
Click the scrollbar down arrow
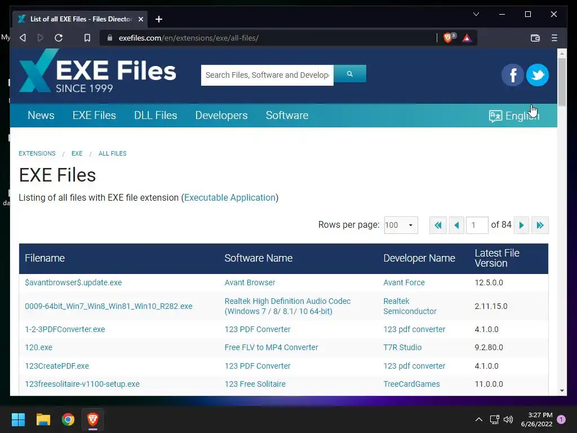(562, 391)
